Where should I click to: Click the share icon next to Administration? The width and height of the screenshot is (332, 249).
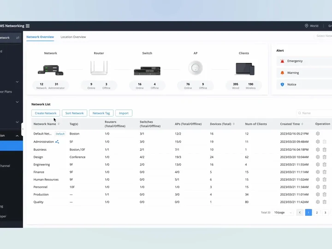point(57,142)
